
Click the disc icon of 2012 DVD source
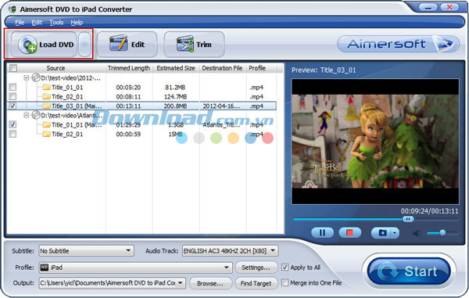[36, 77]
